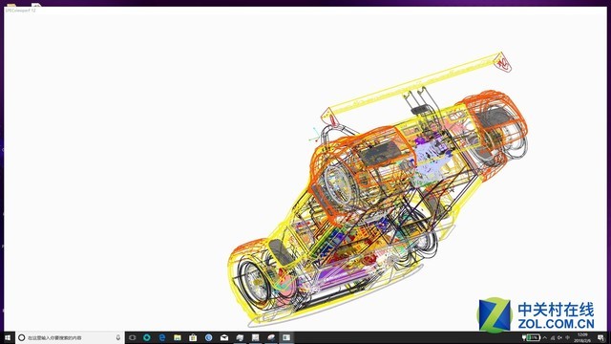Viewport: 611px width, 344px height.
Task: Open the Action Center notifications icon
Action: [x=600, y=337]
